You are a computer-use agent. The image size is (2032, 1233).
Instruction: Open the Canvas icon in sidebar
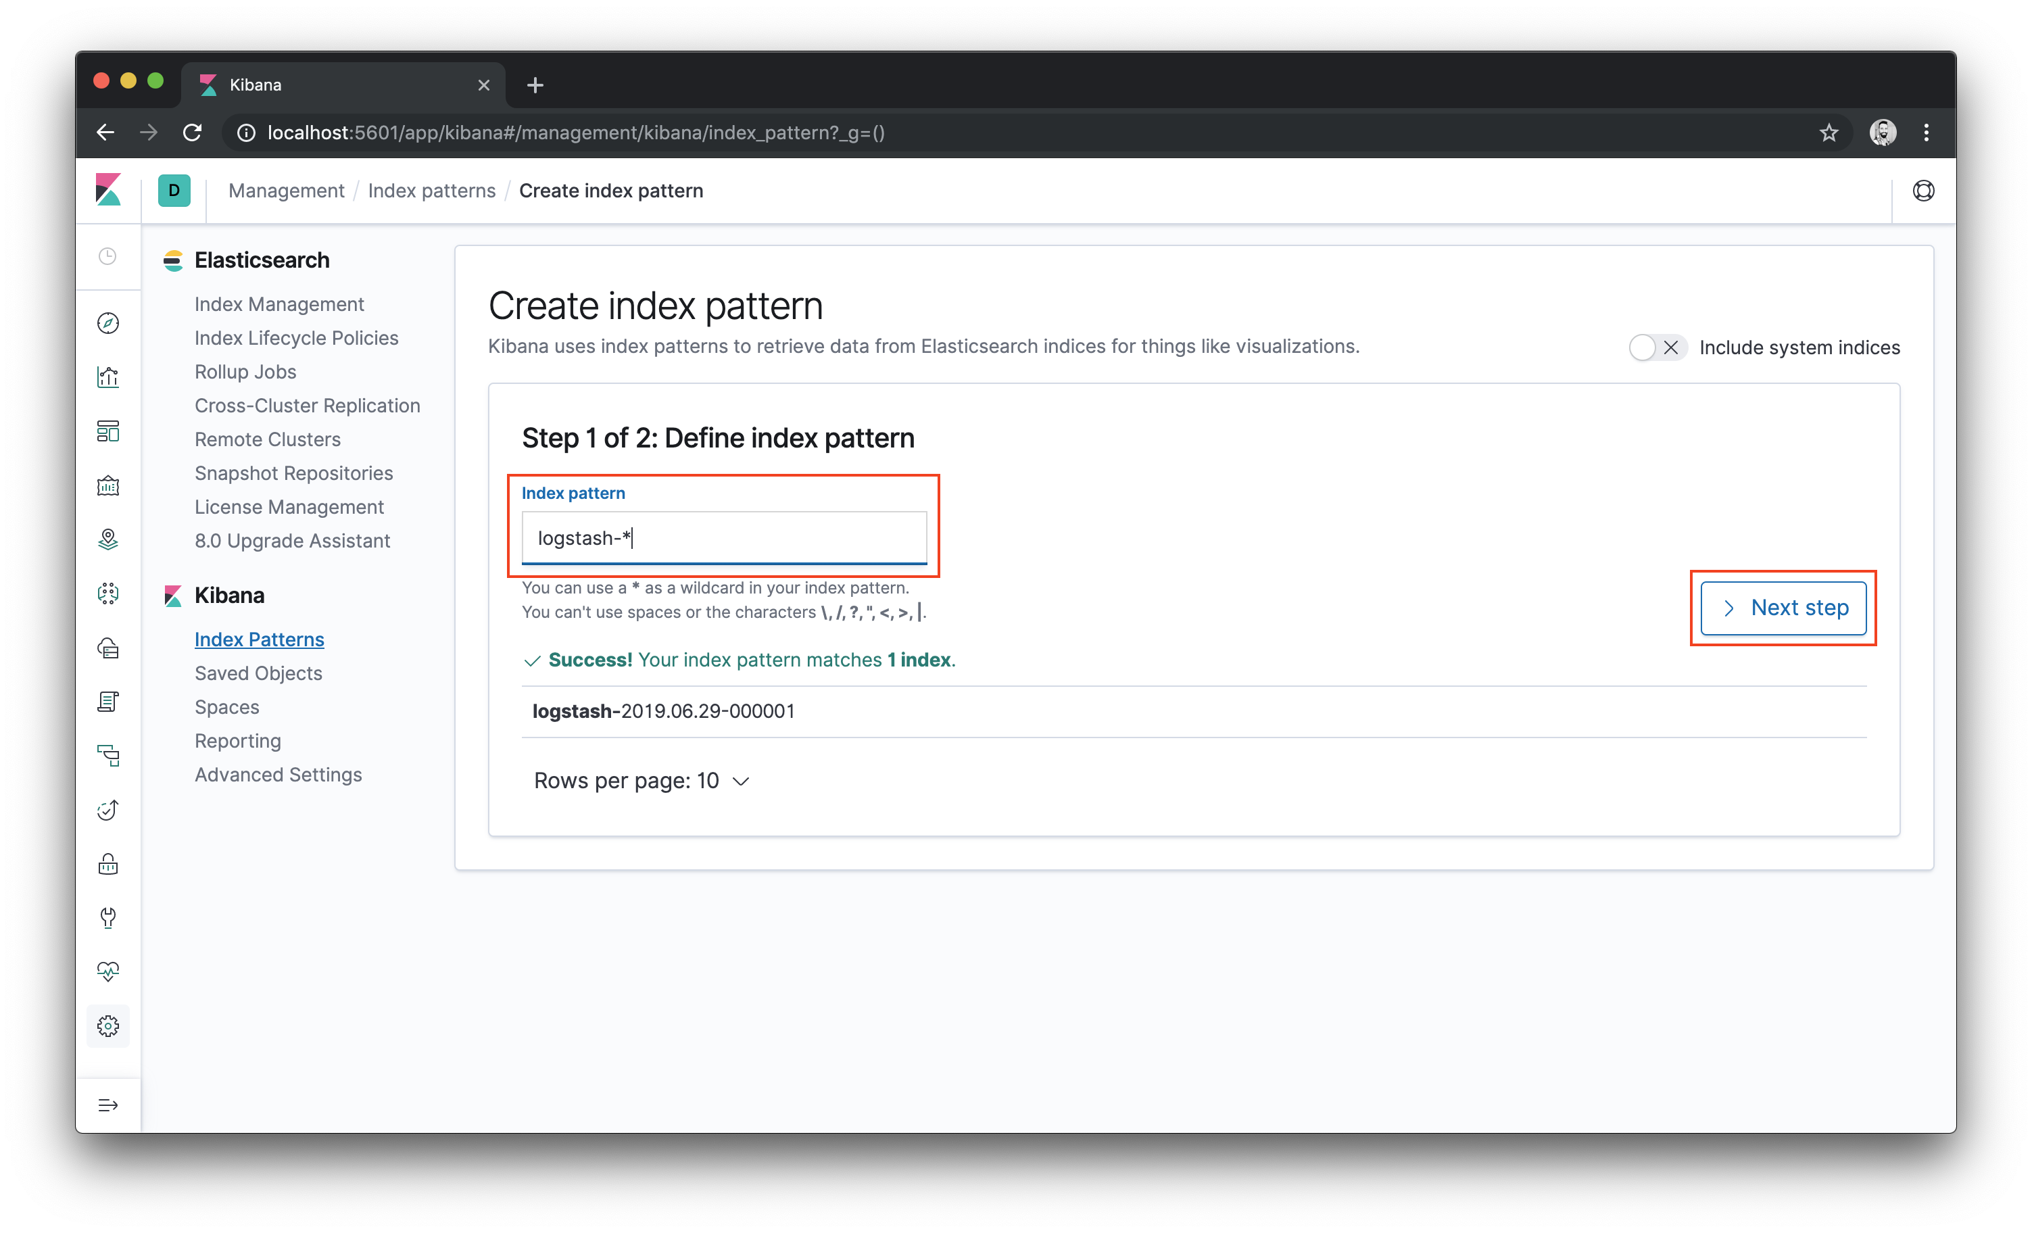click(108, 486)
